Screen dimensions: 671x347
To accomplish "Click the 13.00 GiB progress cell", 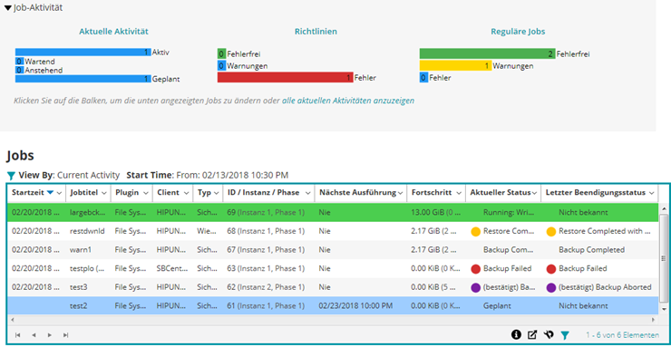I will pyautogui.click(x=436, y=212).
